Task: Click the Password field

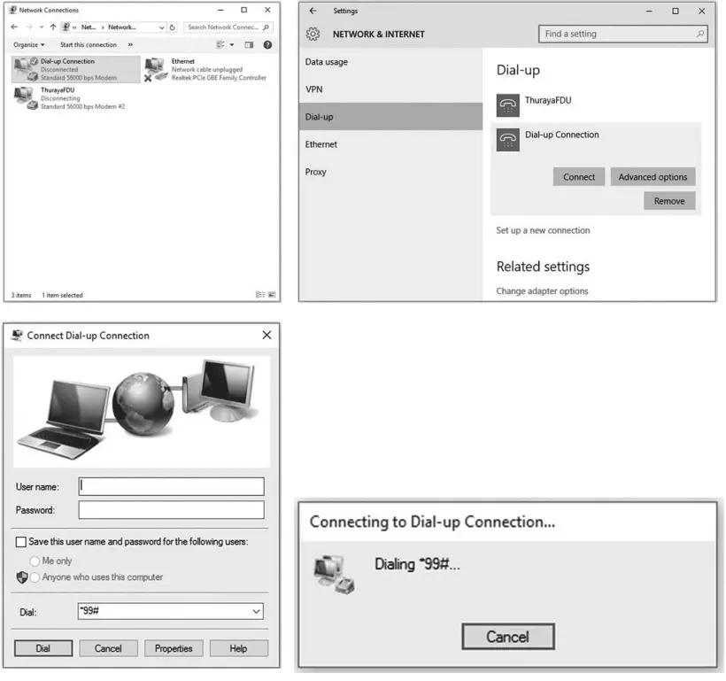Action: (171, 509)
